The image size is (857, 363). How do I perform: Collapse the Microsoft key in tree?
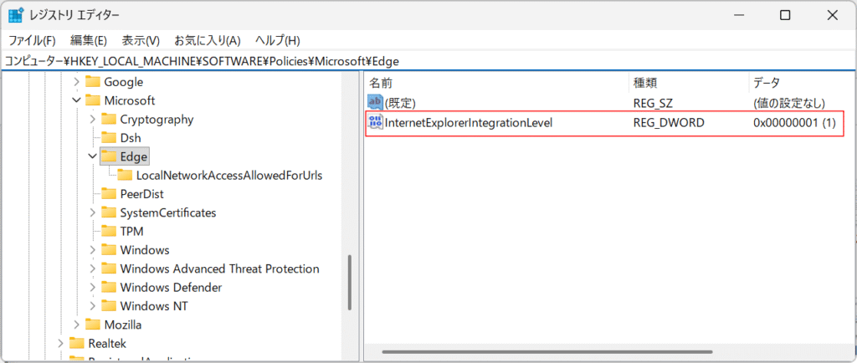tap(76, 100)
